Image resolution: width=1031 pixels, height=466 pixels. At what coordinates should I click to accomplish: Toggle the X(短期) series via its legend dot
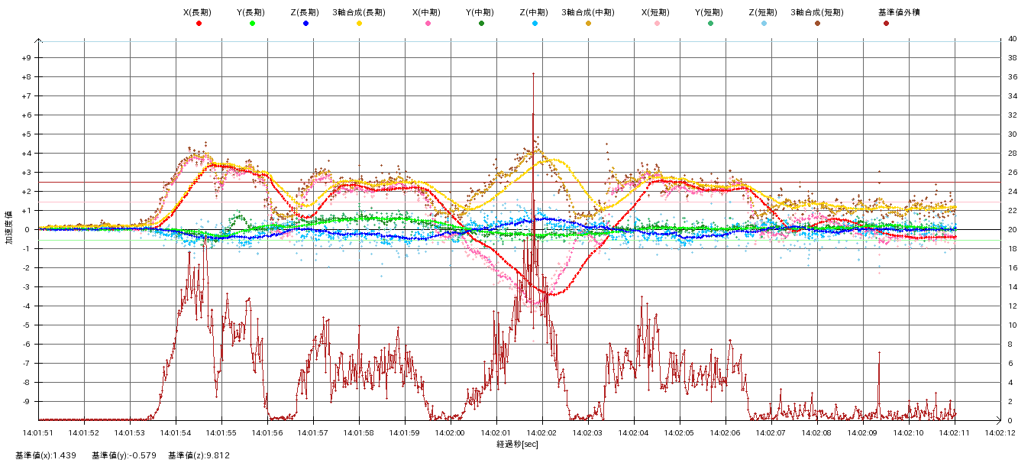click(x=657, y=24)
